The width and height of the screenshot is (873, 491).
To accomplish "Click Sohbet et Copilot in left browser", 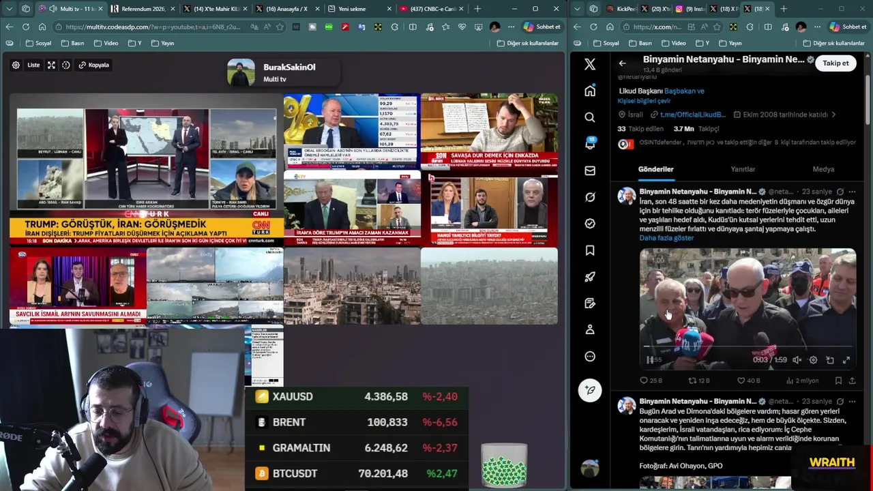I will point(542,27).
